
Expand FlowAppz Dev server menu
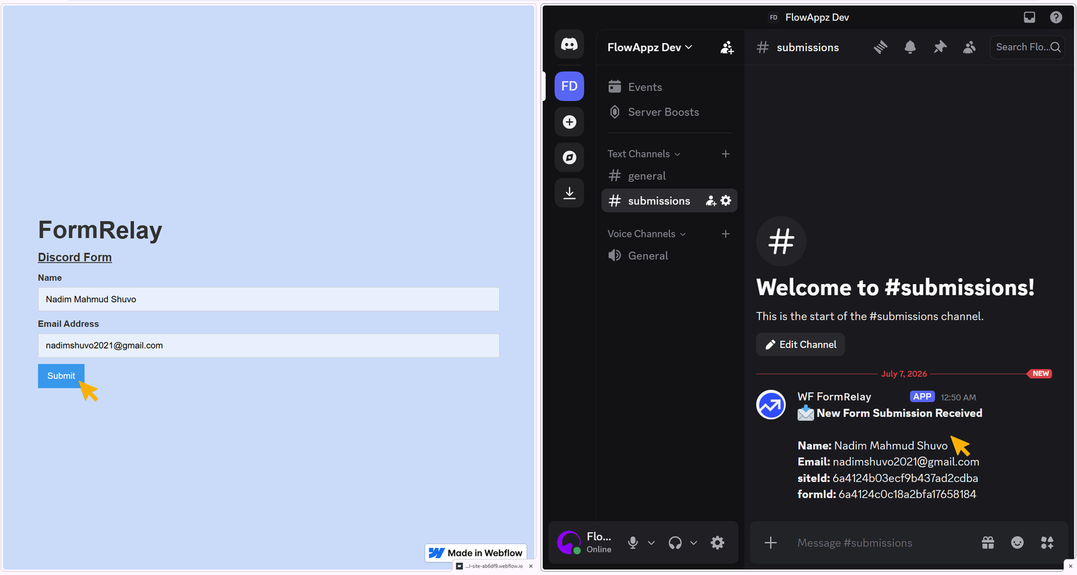[650, 47]
